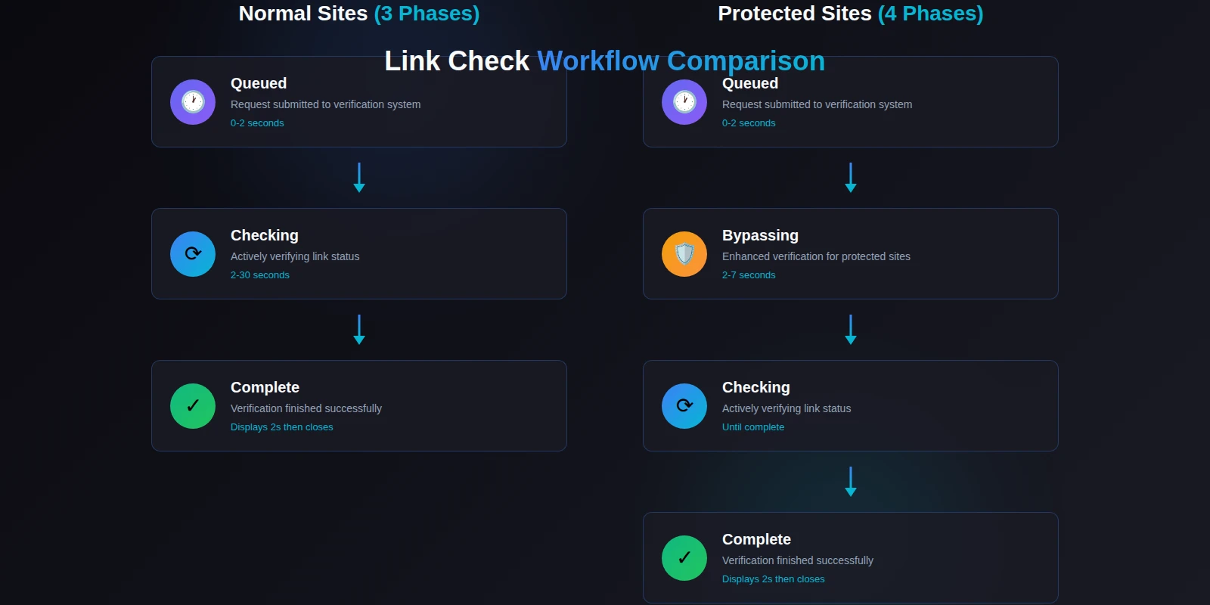Select the "Normal Sites (3 Phases)" heading
This screenshot has width=1210, height=605.
(x=359, y=14)
